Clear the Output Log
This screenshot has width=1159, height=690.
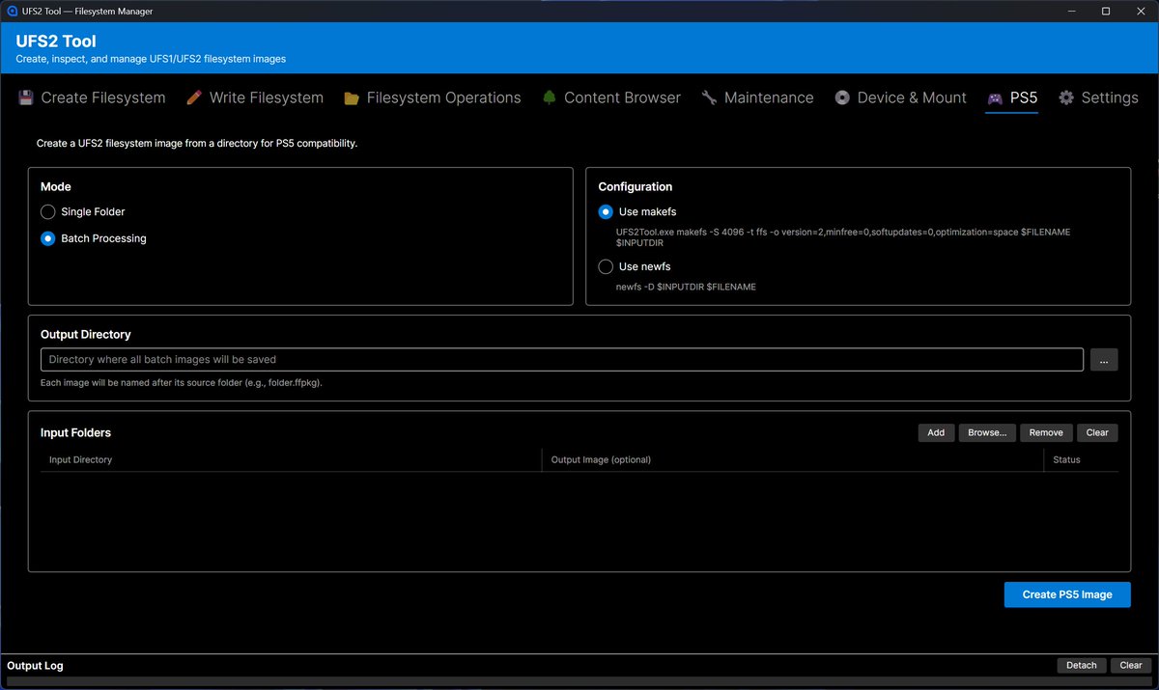(1131, 665)
